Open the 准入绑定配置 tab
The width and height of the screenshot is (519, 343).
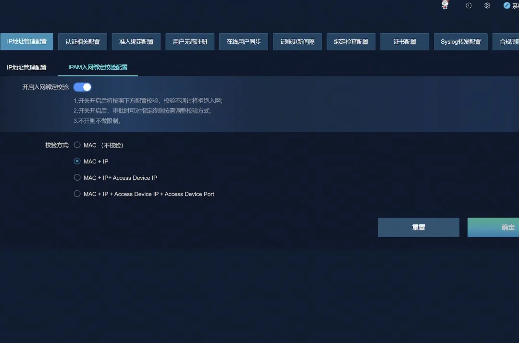pos(136,42)
